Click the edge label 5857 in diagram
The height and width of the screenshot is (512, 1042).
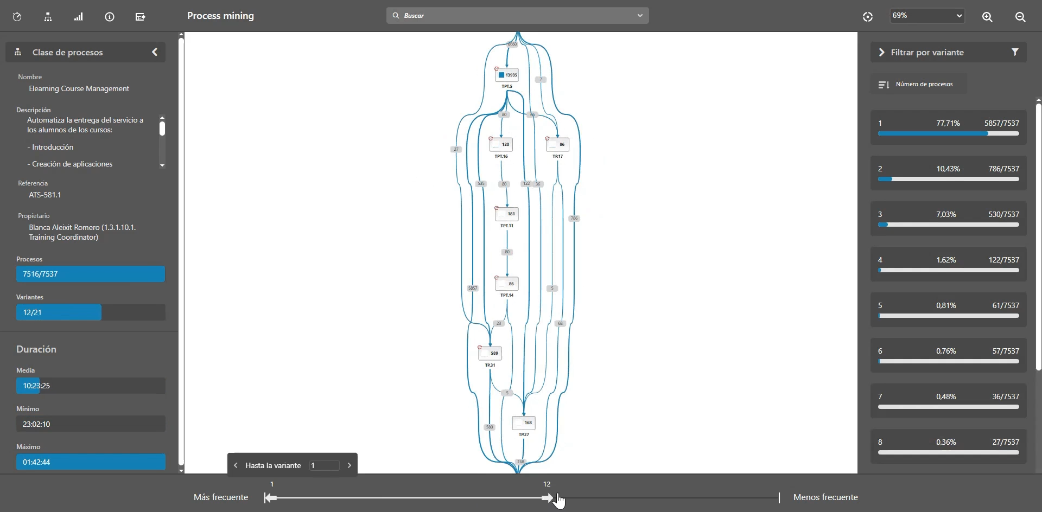(473, 289)
